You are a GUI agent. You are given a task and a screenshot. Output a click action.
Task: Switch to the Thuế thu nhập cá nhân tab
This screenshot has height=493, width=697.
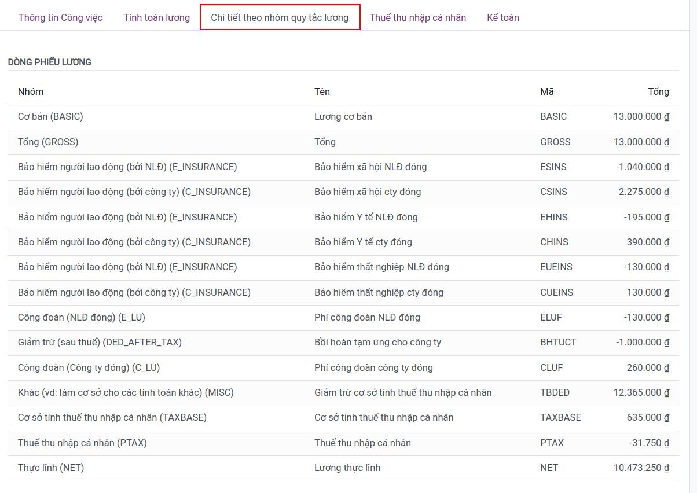tap(418, 17)
